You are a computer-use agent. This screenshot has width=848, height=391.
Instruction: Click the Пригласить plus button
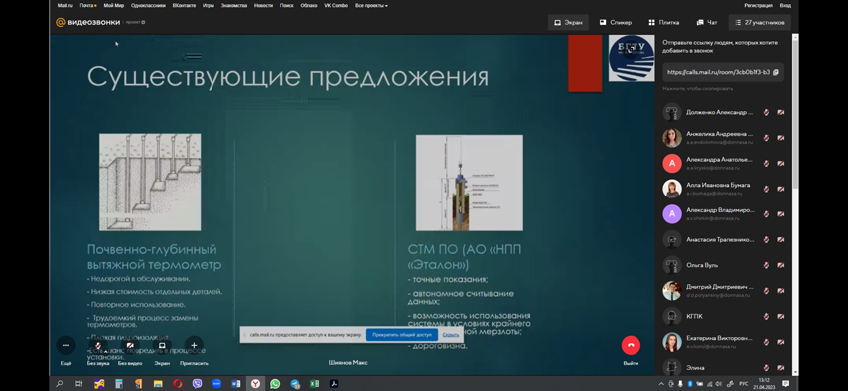194,345
